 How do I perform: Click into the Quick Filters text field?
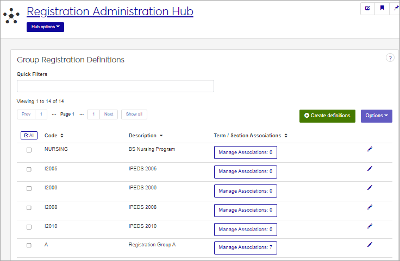tap(115, 86)
